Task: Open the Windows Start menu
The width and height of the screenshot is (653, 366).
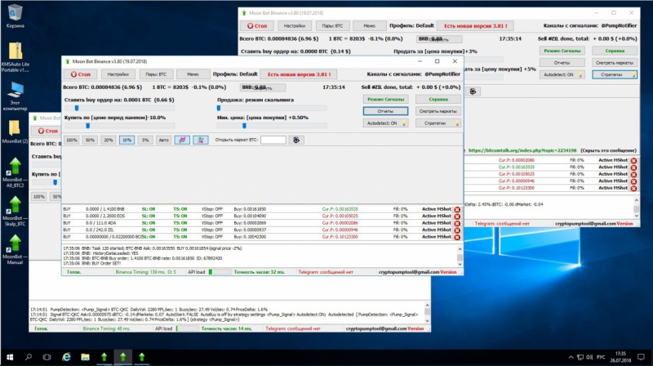Action: 10,357
